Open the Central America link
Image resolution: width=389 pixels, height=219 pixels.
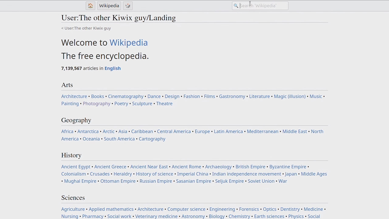[174, 131]
